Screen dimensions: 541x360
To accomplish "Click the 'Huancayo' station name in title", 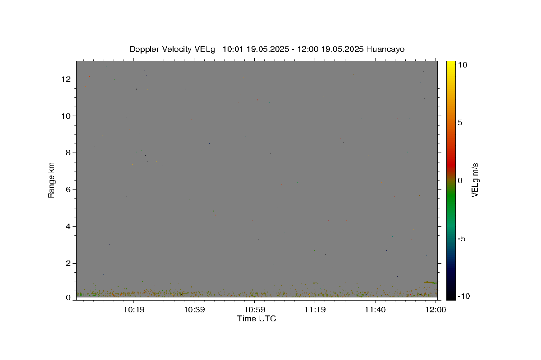I will [385, 49].
